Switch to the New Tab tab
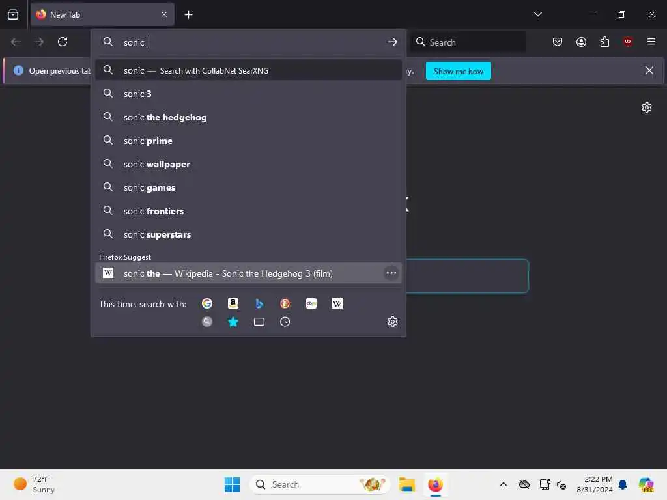 (102, 14)
